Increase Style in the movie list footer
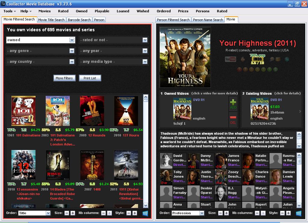Image resolution: width=308 pixels, height=223 pixels. click(134, 213)
